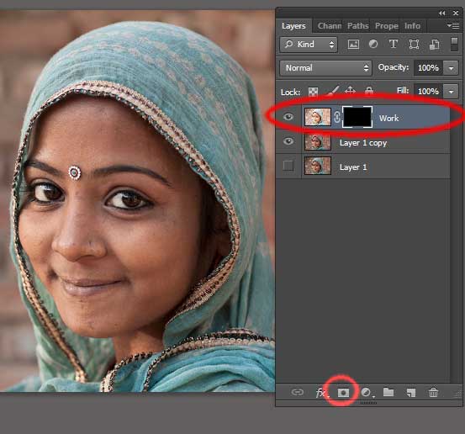Viewport: 465px width, 434px height.
Task: Click the create new layer icon
Action: [x=410, y=393]
